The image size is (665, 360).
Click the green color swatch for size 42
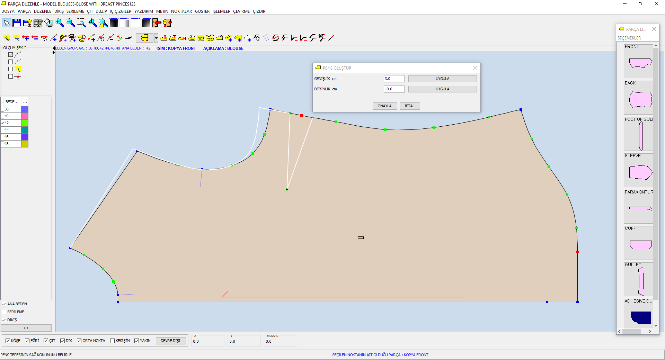25,123
